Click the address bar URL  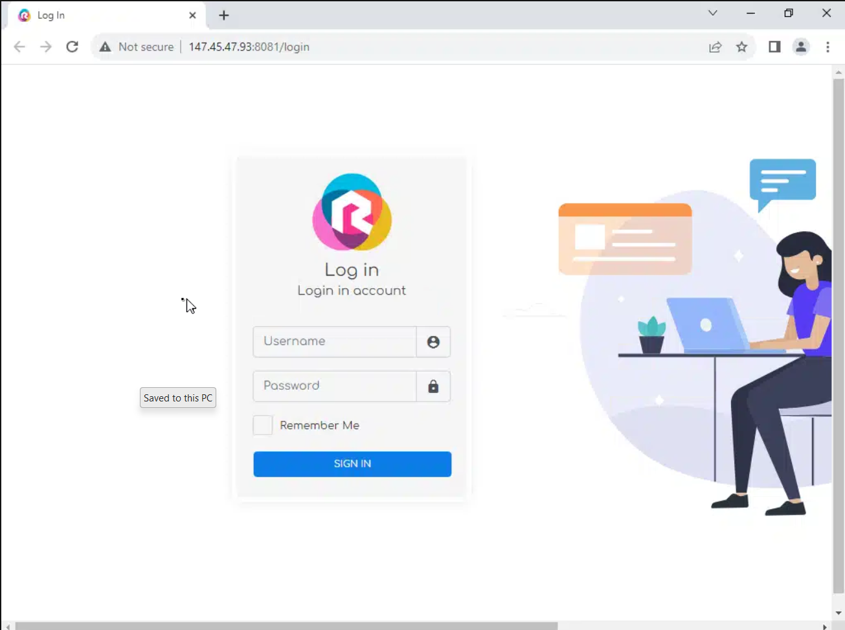[x=249, y=47]
